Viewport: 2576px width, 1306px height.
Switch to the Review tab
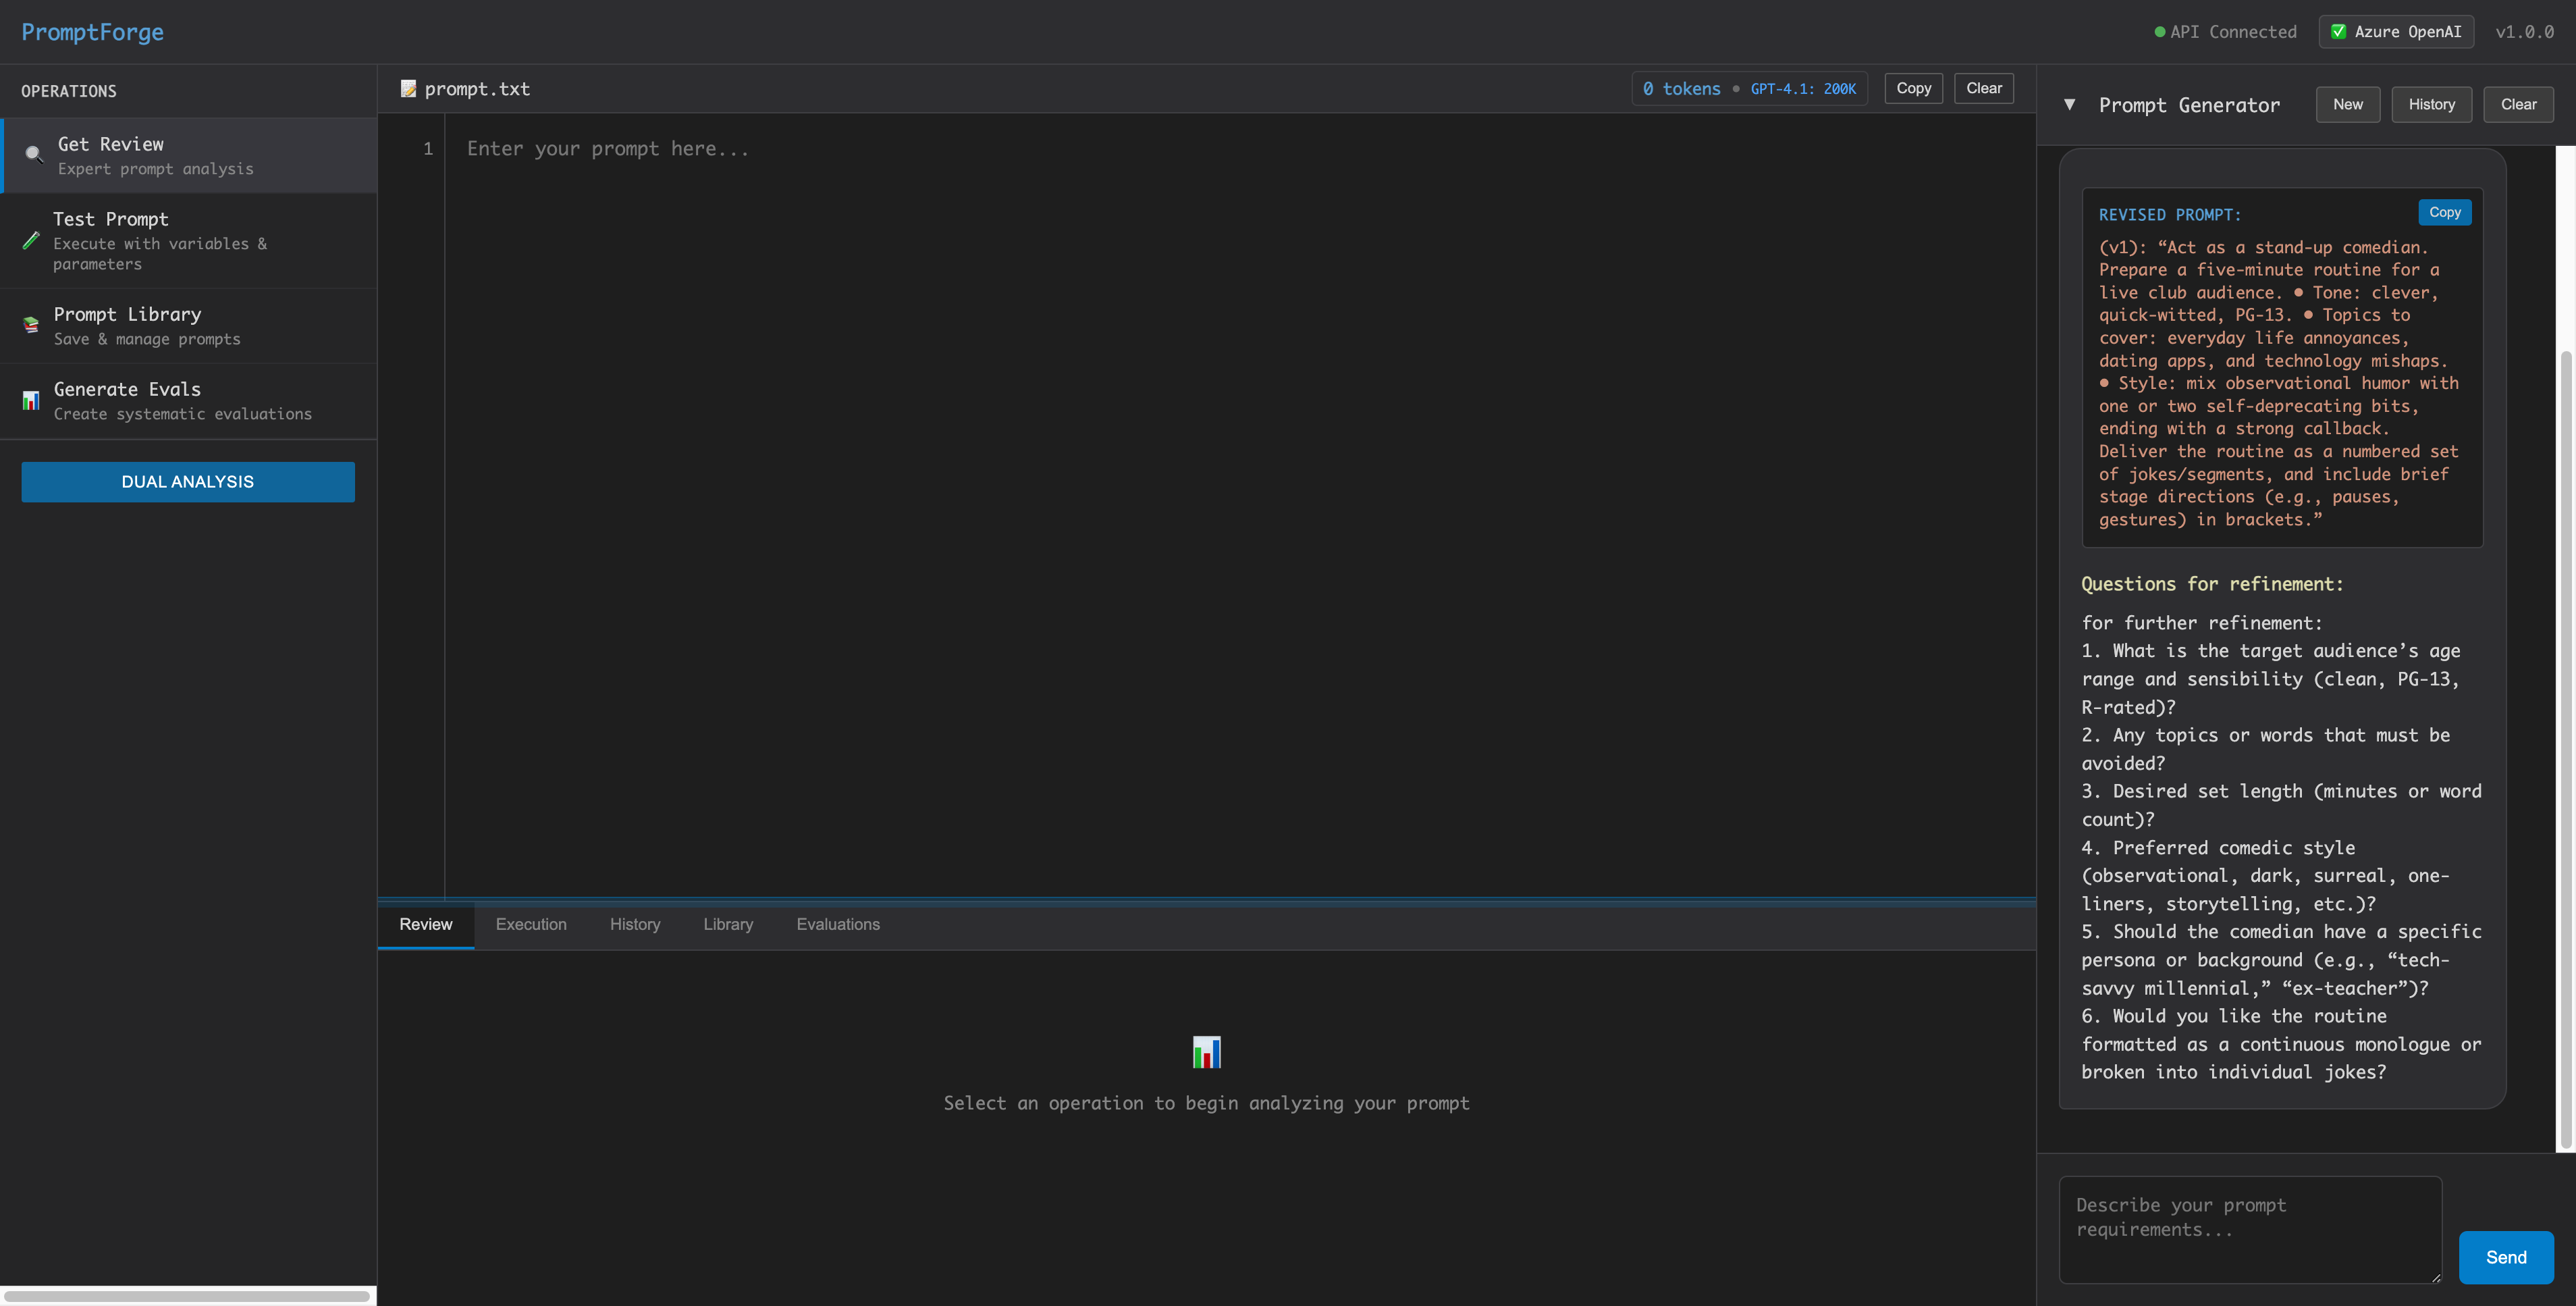[425, 925]
